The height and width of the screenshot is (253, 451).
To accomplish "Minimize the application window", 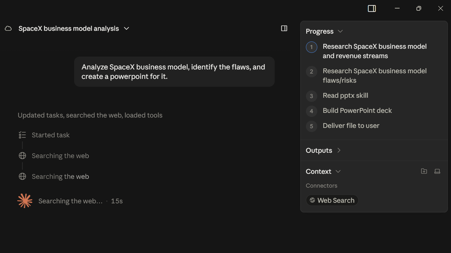I will (x=397, y=8).
